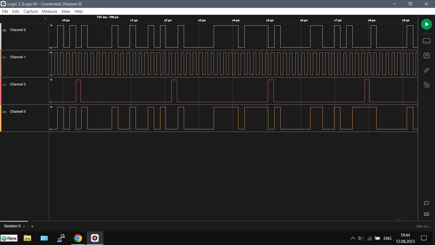The width and height of the screenshot is (435, 245).
Task: Click the D3 channel orange color strip
Action: click(x=1, y=118)
